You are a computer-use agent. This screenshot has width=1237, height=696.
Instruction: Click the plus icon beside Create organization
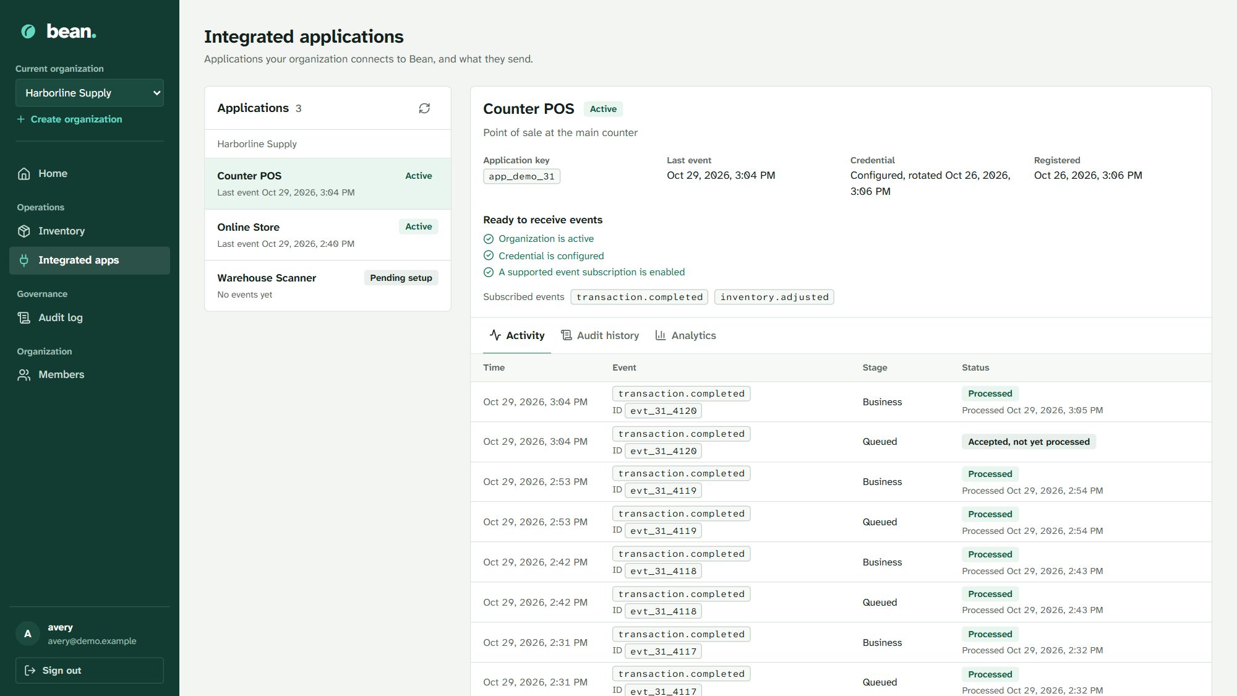pyautogui.click(x=21, y=119)
